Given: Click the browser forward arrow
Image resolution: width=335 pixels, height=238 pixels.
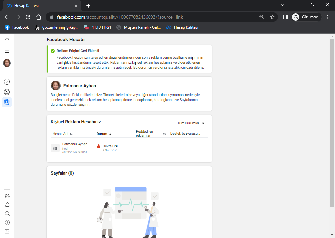Looking at the screenshot, I should 18,17.
